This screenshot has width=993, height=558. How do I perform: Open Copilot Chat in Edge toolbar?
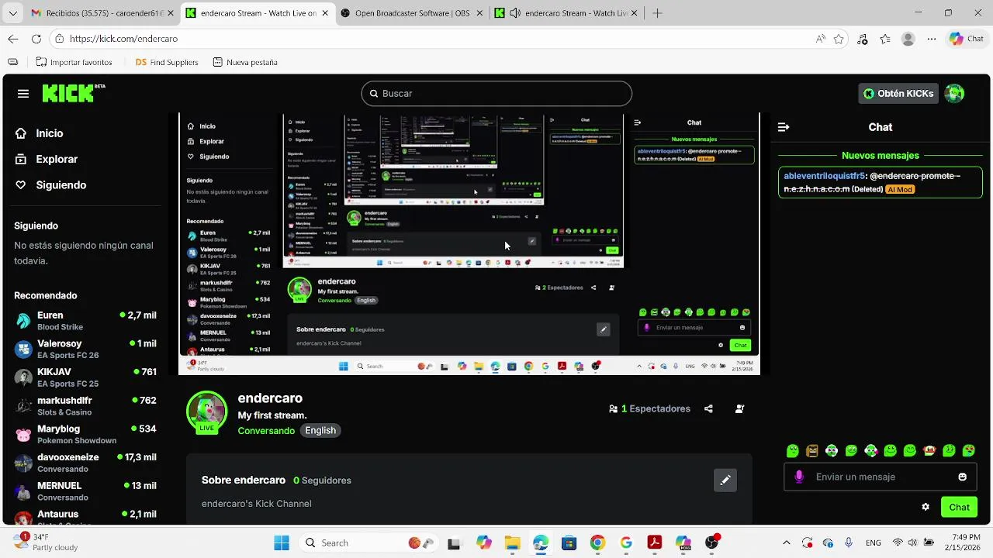[x=967, y=39]
